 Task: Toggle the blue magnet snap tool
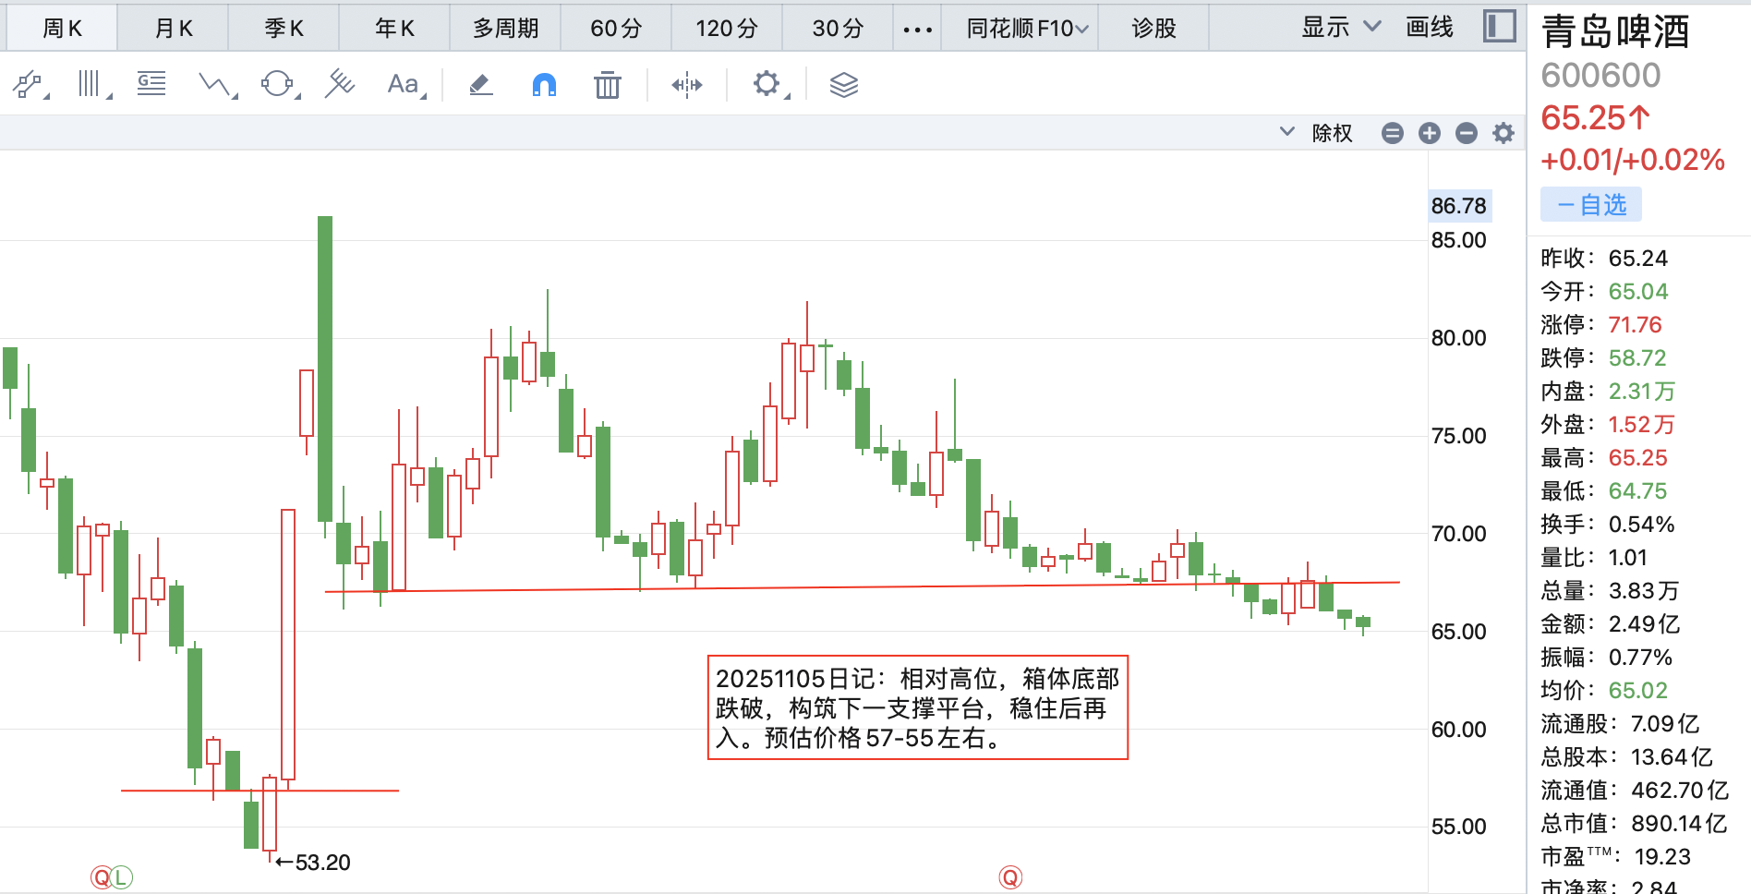tap(545, 85)
